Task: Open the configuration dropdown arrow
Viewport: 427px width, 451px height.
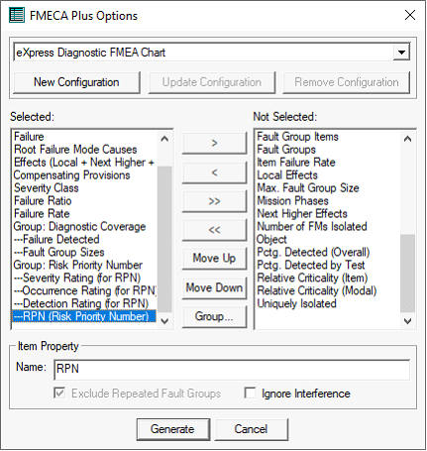Action: point(401,53)
